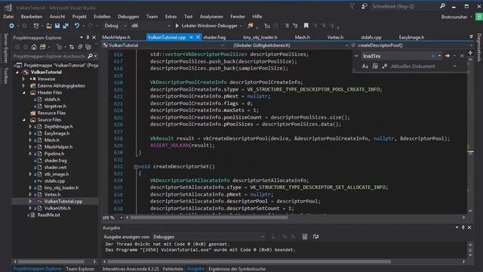The image size is (483, 272).
Task: Click the search magnifier in Projektmappen-Explorer
Action: 90,56
